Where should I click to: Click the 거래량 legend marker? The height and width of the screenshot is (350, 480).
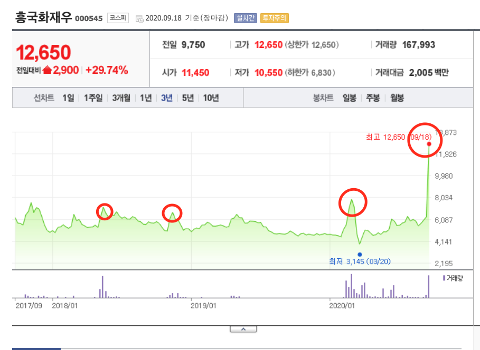pos(444,278)
